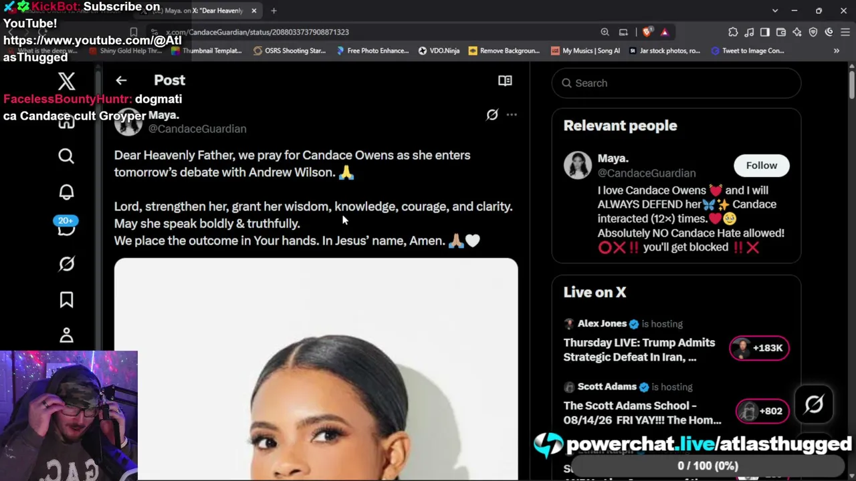This screenshot has width=856, height=481.
Task: Open Brave Shields lion icon
Action: (x=647, y=32)
